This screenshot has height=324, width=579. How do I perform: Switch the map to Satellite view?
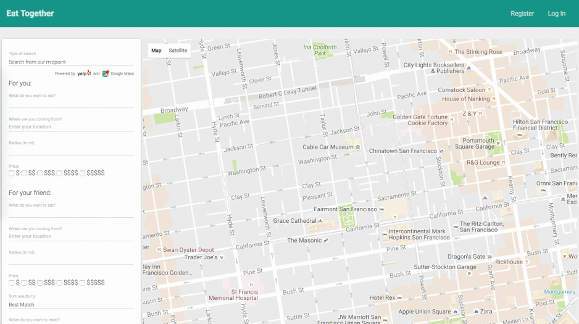[178, 51]
